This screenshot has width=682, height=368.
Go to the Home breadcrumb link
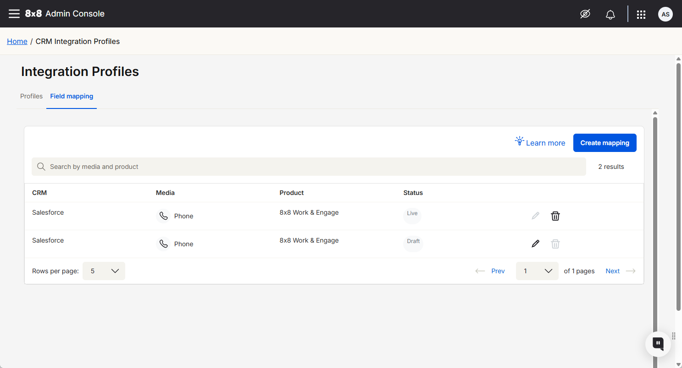tap(17, 41)
